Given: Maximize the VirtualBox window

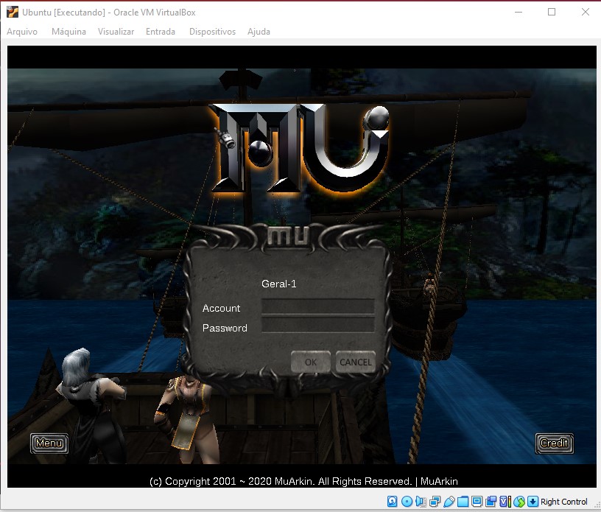Looking at the screenshot, I should click(x=552, y=13).
